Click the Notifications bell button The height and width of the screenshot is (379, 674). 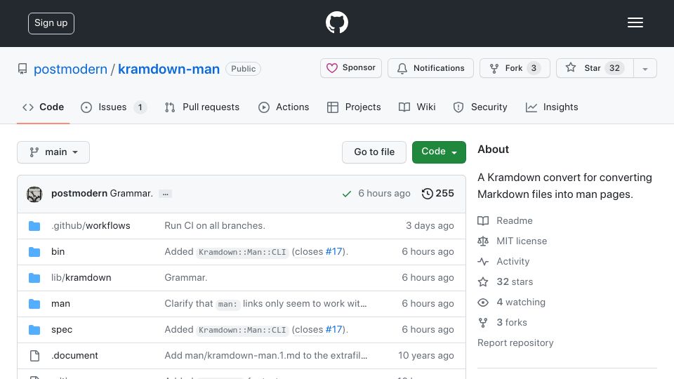(430, 68)
